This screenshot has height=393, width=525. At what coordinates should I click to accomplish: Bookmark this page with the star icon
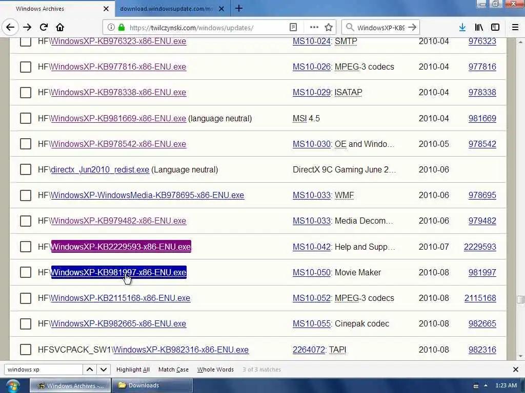329,28
